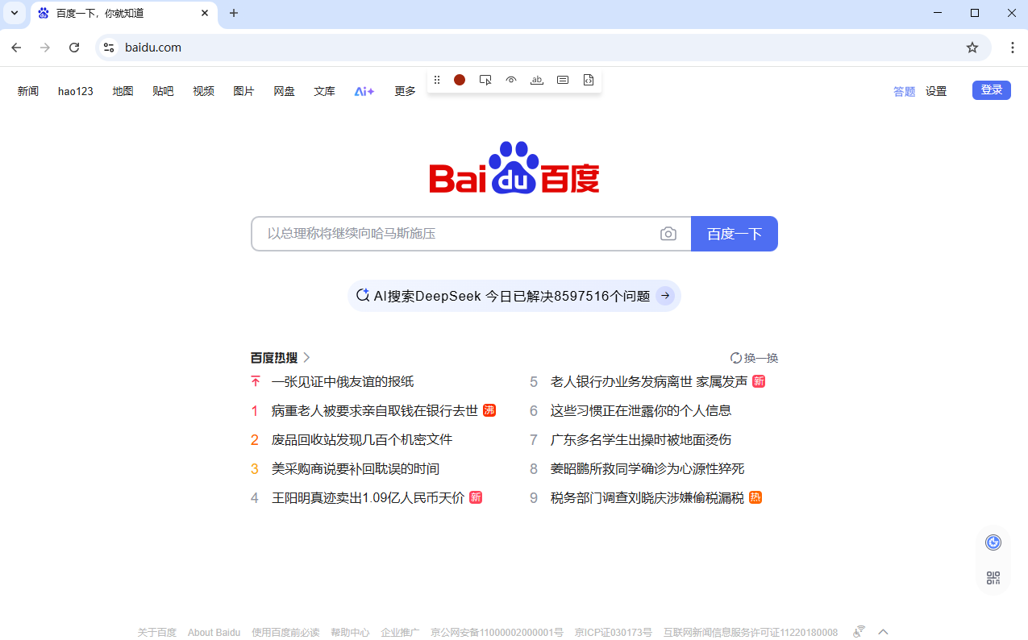Open hot search 这些习惯正在泄露你的个人信息
Screen dimensions: 1028x640
coord(641,410)
